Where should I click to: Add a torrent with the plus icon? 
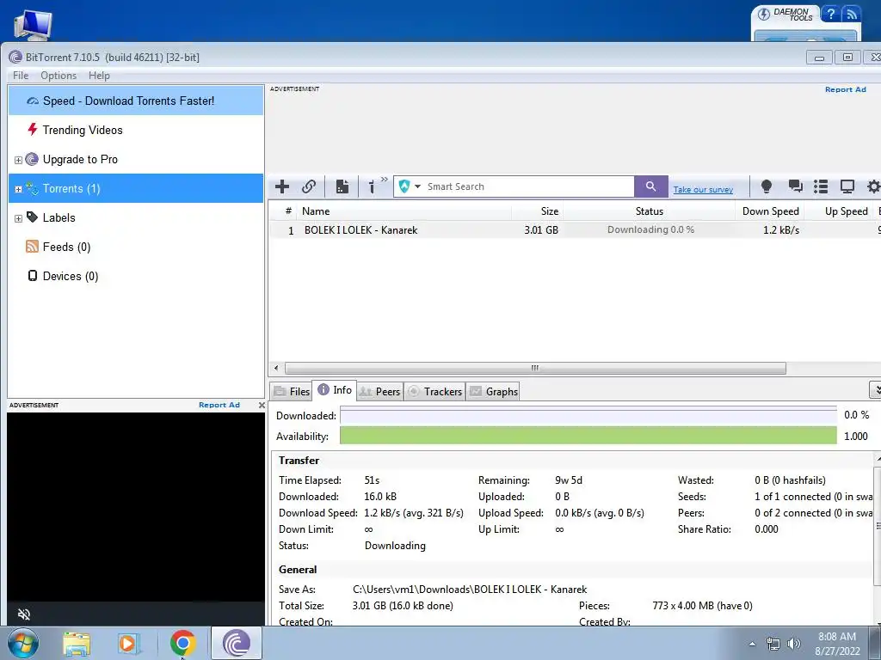(x=282, y=186)
